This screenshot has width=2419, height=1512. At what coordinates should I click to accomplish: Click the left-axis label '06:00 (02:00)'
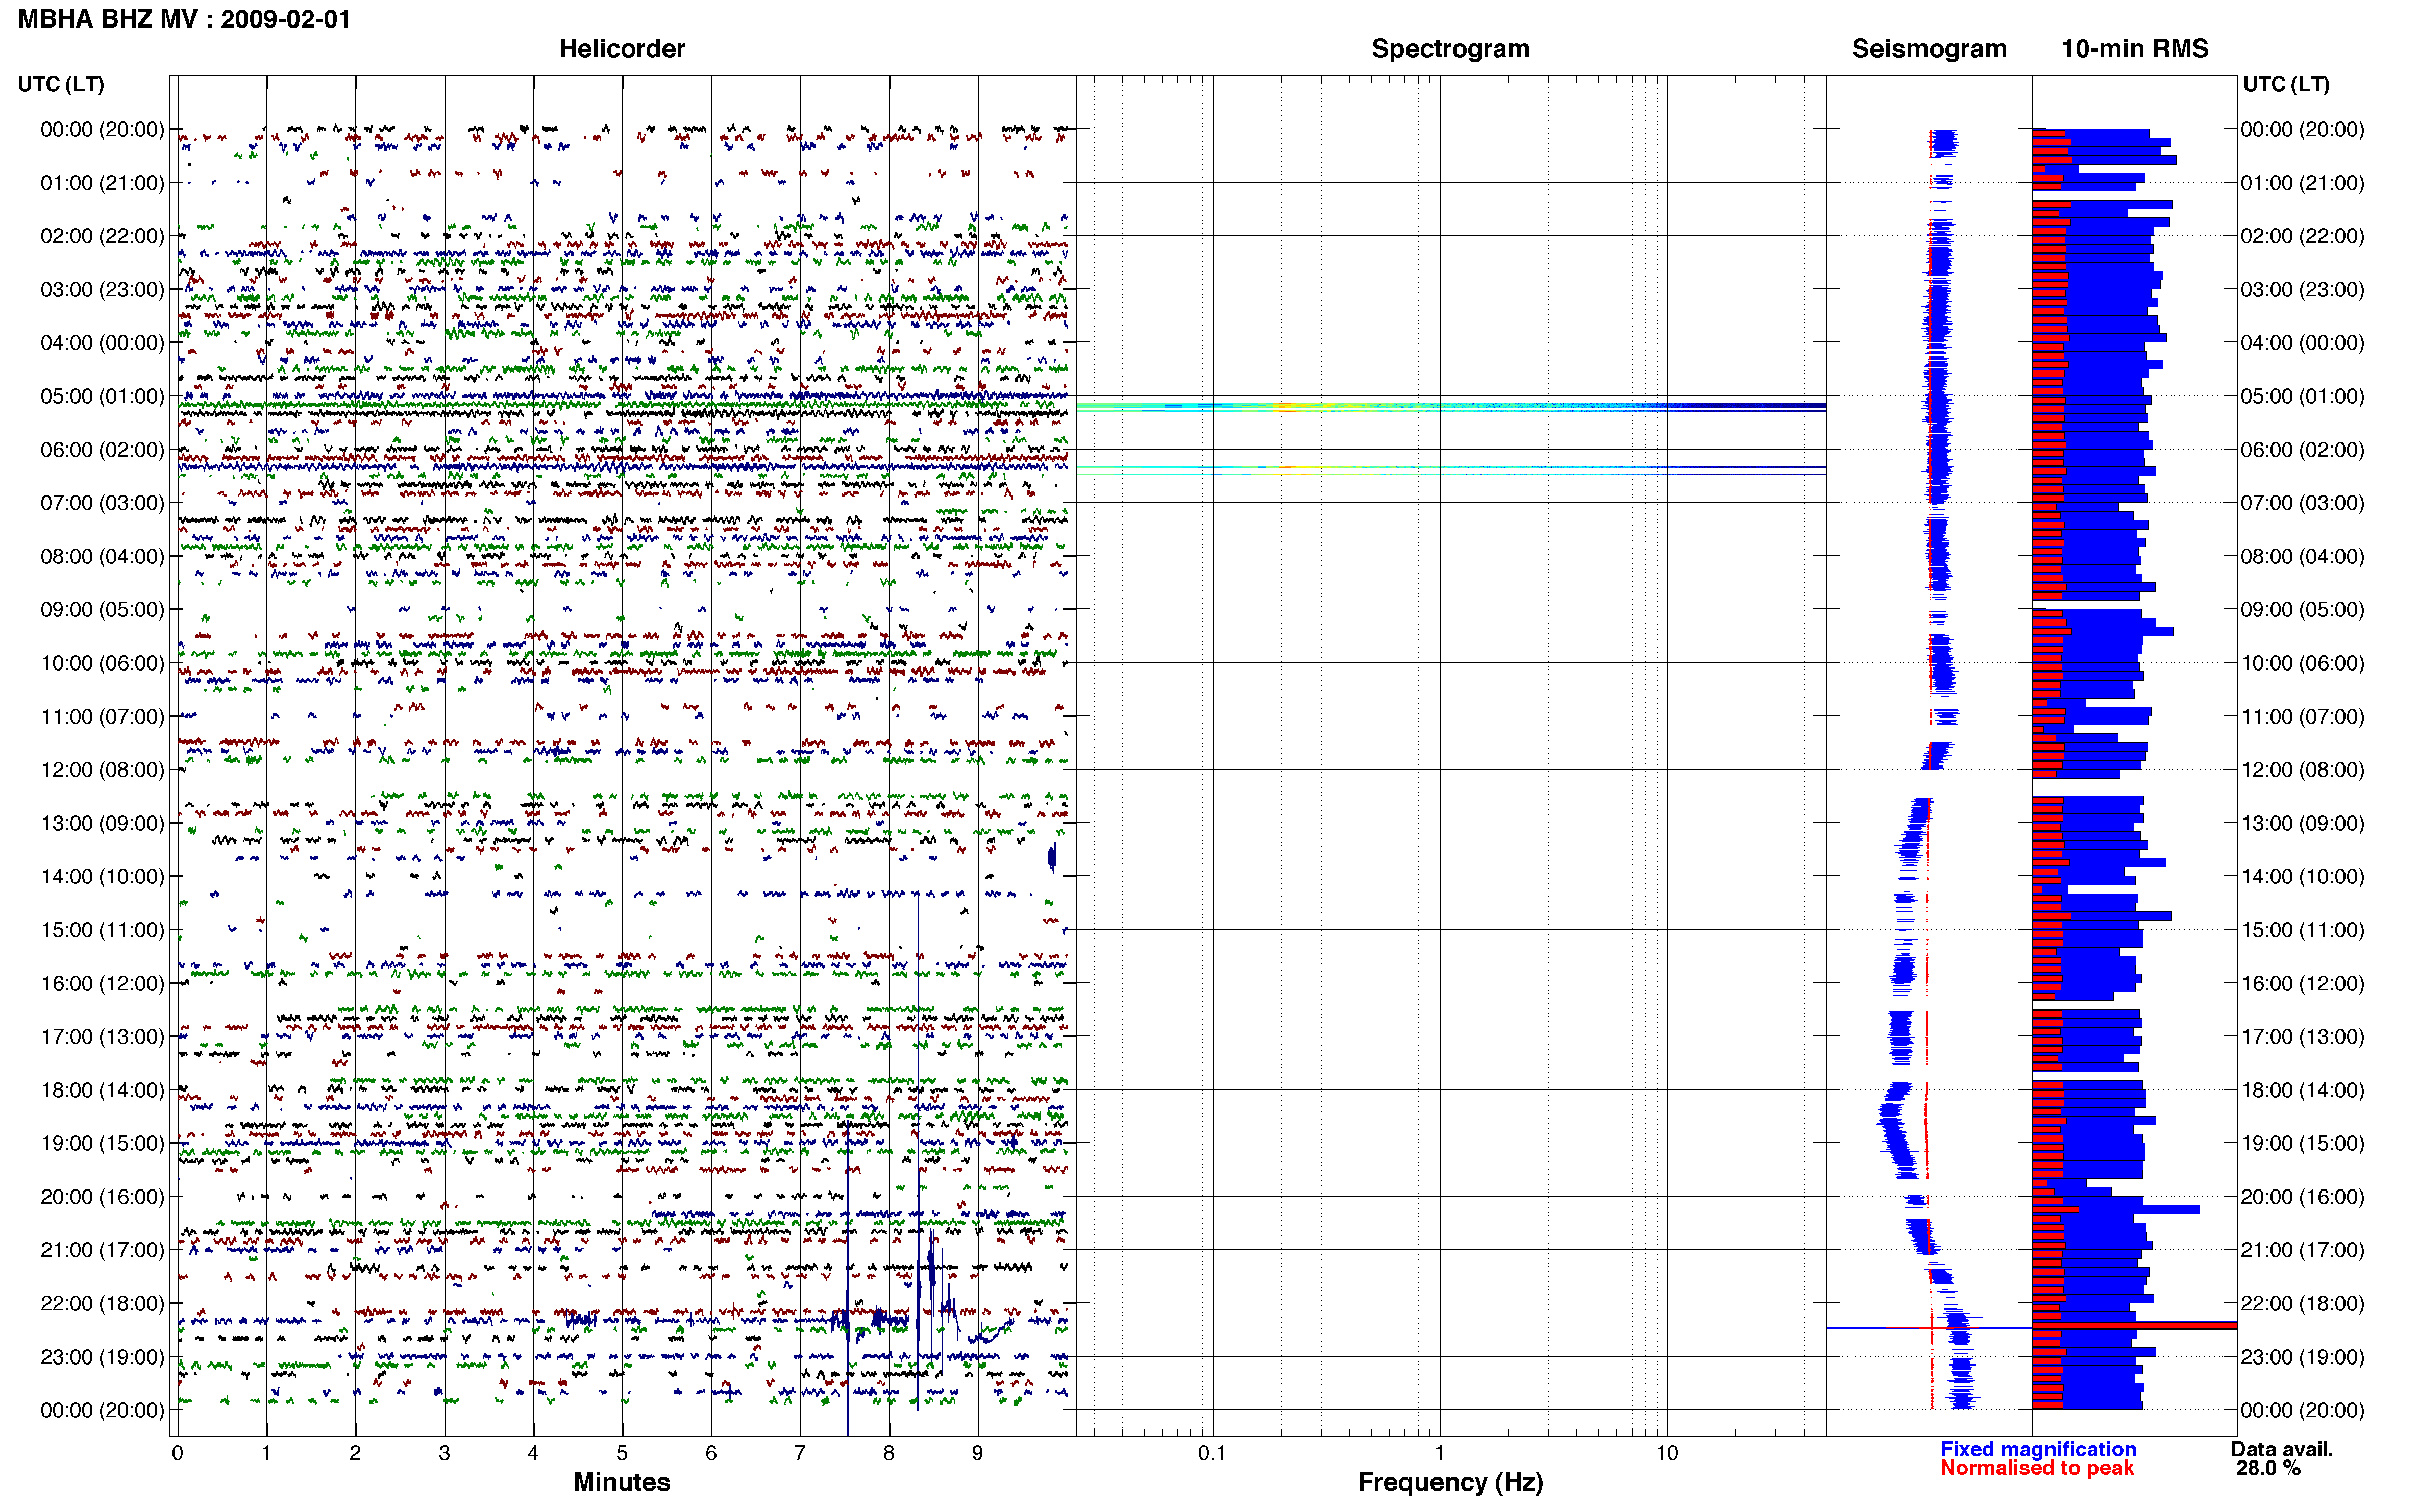(102, 450)
